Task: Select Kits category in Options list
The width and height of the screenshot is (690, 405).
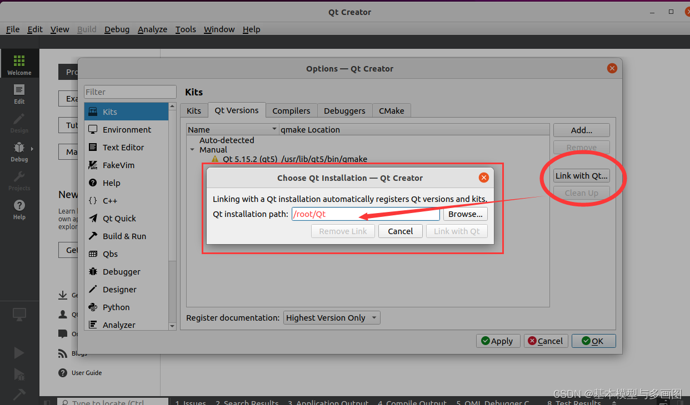Action: [126, 112]
